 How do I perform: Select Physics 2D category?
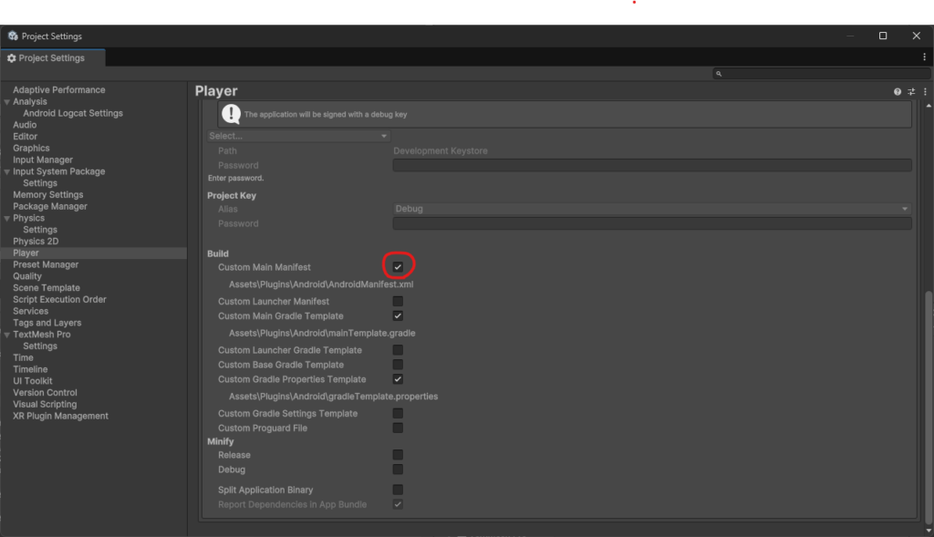[x=36, y=241]
